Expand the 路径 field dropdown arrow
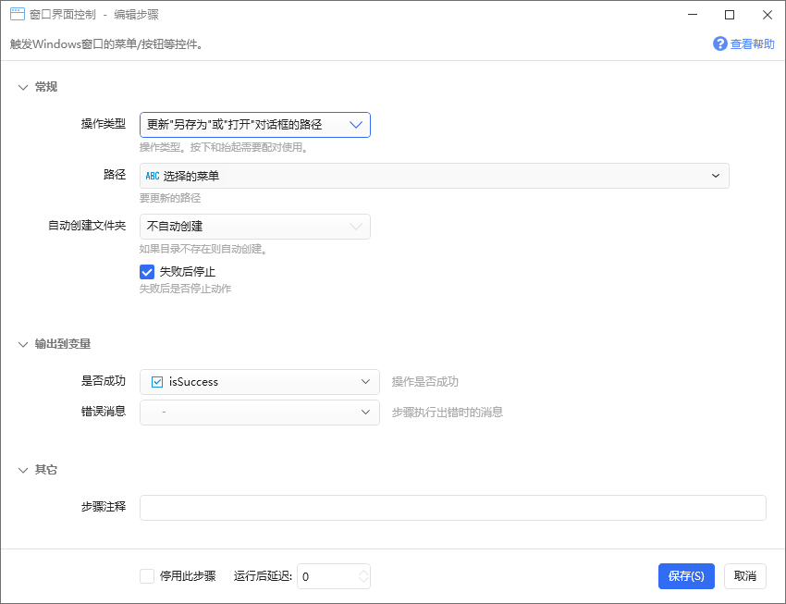Image resolution: width=786 pixels, height=604 pixels. (x=716, y=176)
